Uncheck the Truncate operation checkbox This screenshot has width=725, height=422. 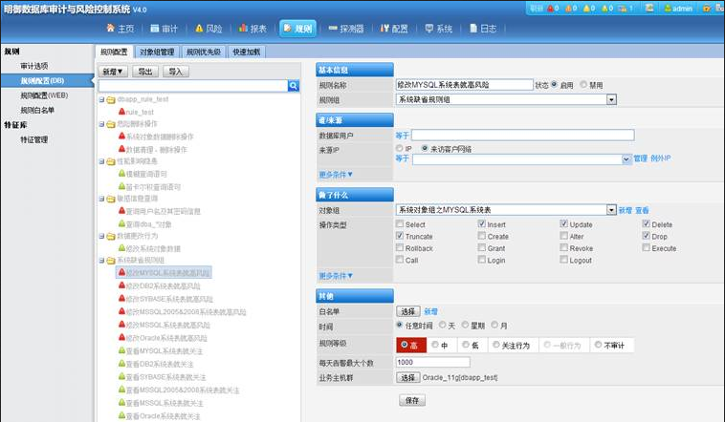400,236
